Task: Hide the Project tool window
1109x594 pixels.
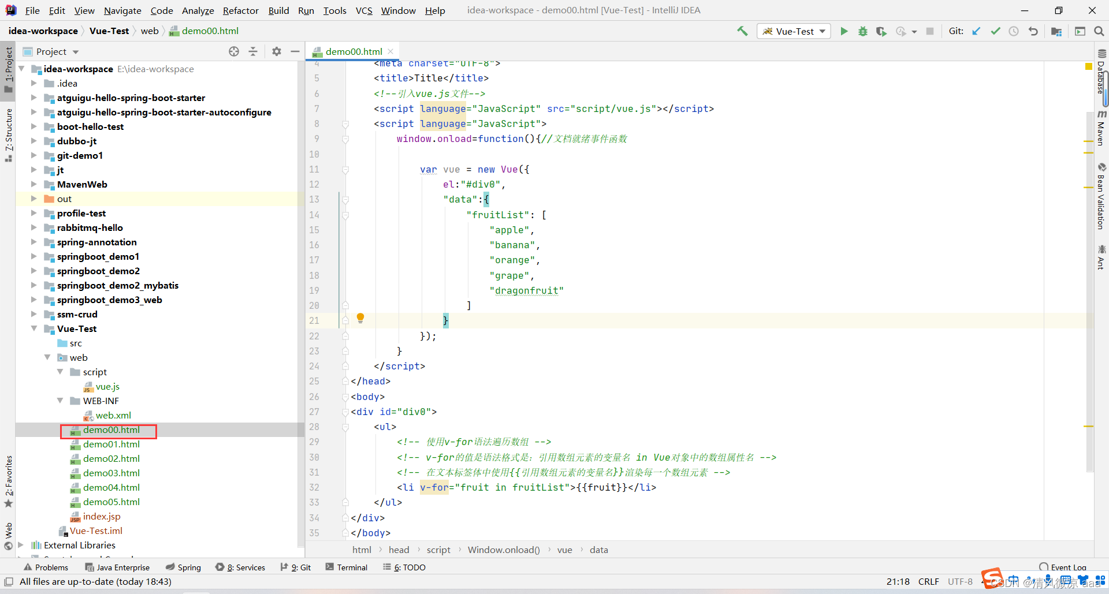Action: 295,51
